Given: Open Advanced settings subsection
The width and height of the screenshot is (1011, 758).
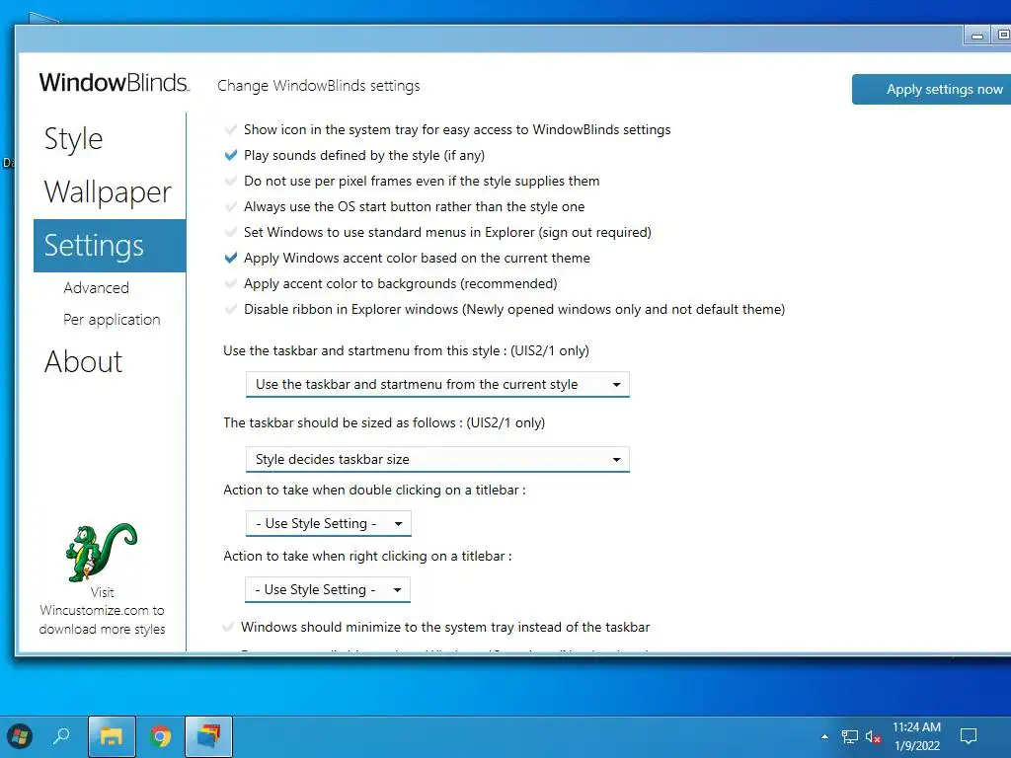Looking at the screenshot, I should pyautogui.click(x=96, y=287).
